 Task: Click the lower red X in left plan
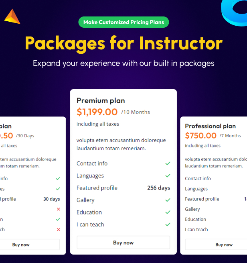[x=58, y=230]
